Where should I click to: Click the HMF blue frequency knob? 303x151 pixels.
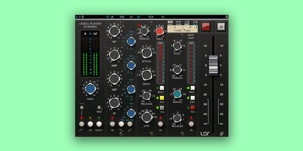(x=131, y=66)
